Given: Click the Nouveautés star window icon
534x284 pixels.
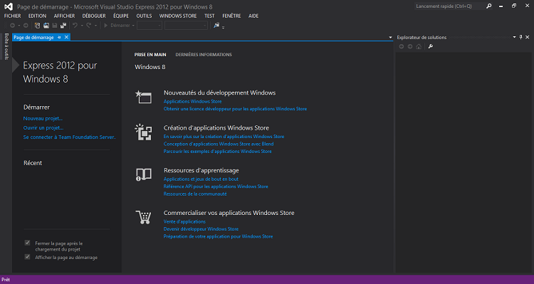Looking at the screenshot, I should point(143,97).
